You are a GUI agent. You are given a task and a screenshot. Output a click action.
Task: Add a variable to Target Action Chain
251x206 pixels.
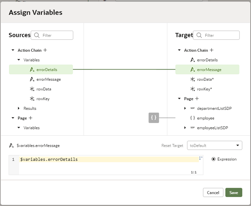pyautogui.click(x=212, y=50)
